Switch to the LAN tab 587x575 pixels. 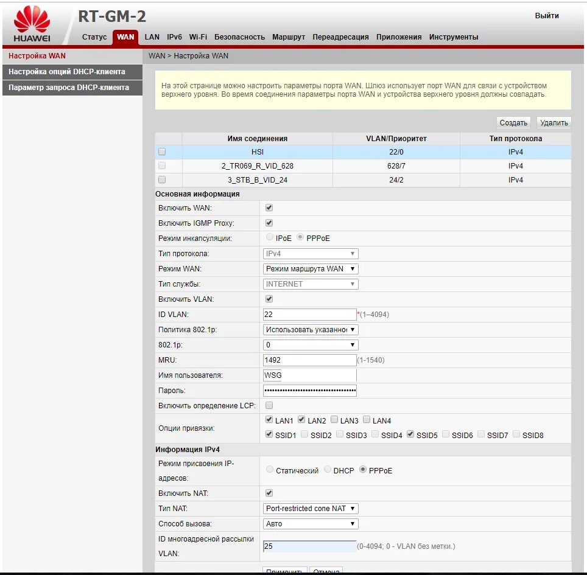(x=152, y=37)
